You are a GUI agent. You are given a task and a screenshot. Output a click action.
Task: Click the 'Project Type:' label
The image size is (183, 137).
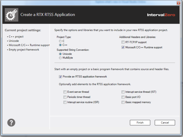tap(64, 37)
